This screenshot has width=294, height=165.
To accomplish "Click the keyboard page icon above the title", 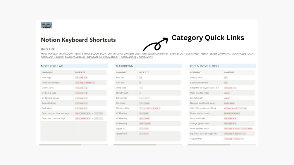I will coord(47,25).
